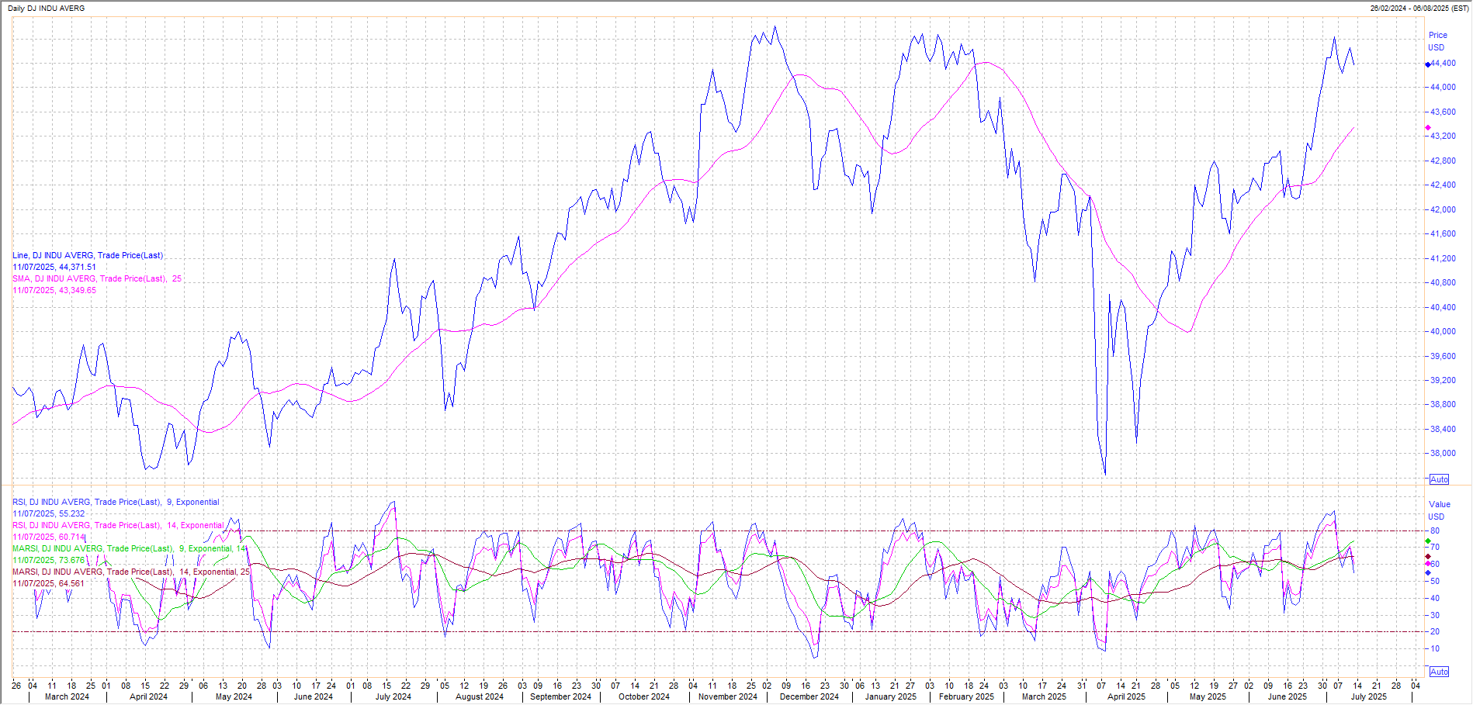Click the magenta SMA marker on price axis

[x=1428, y=128]
